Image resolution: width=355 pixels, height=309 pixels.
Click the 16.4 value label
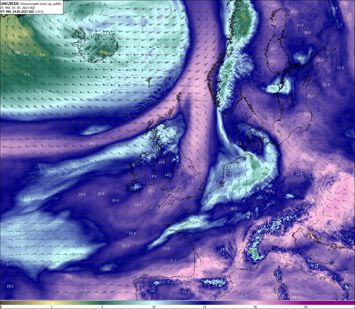[115, 200]
